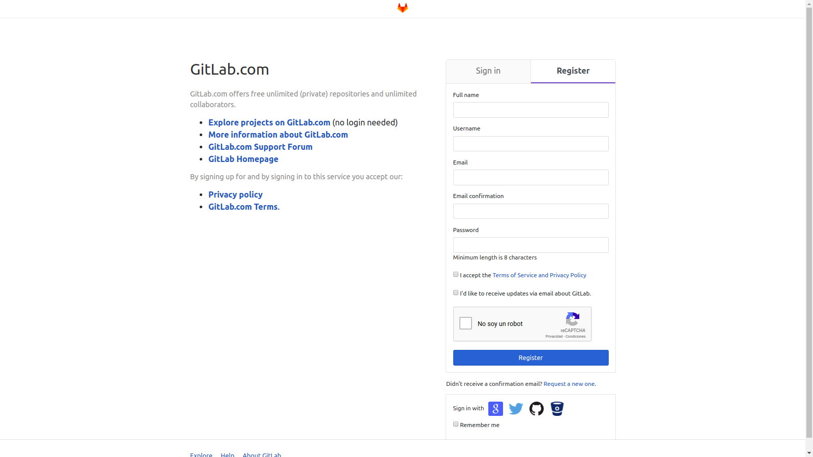This screenshot has width=813, height=457.
Task: Check the Terms of Service acceptance box
Action: tap(456, 274)
